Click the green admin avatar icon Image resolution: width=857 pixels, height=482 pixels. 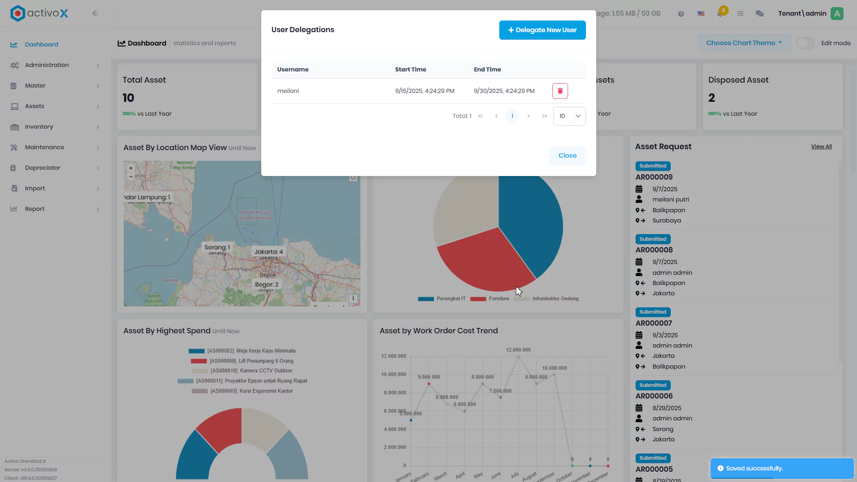pos(837,13)
